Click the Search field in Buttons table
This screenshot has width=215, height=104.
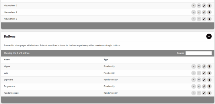(x=199, y=53)
